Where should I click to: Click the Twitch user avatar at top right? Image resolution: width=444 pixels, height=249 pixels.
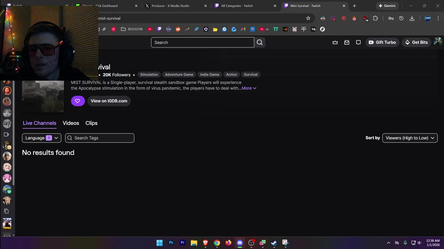click(438, 42)
